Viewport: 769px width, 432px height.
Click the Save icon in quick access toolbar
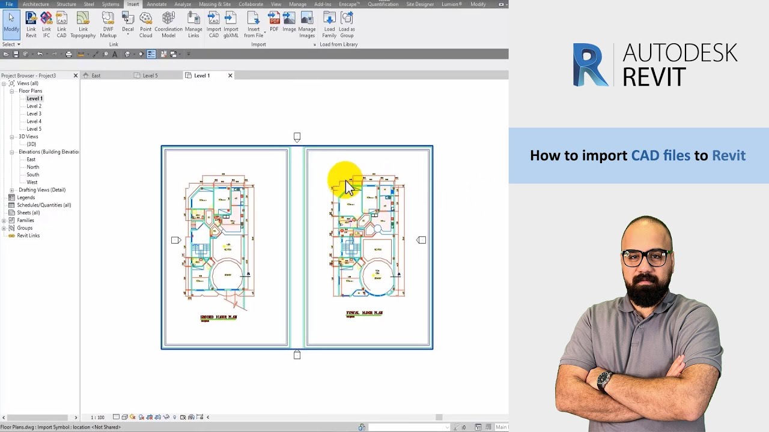pyautogui.click(x=16, y=54)
